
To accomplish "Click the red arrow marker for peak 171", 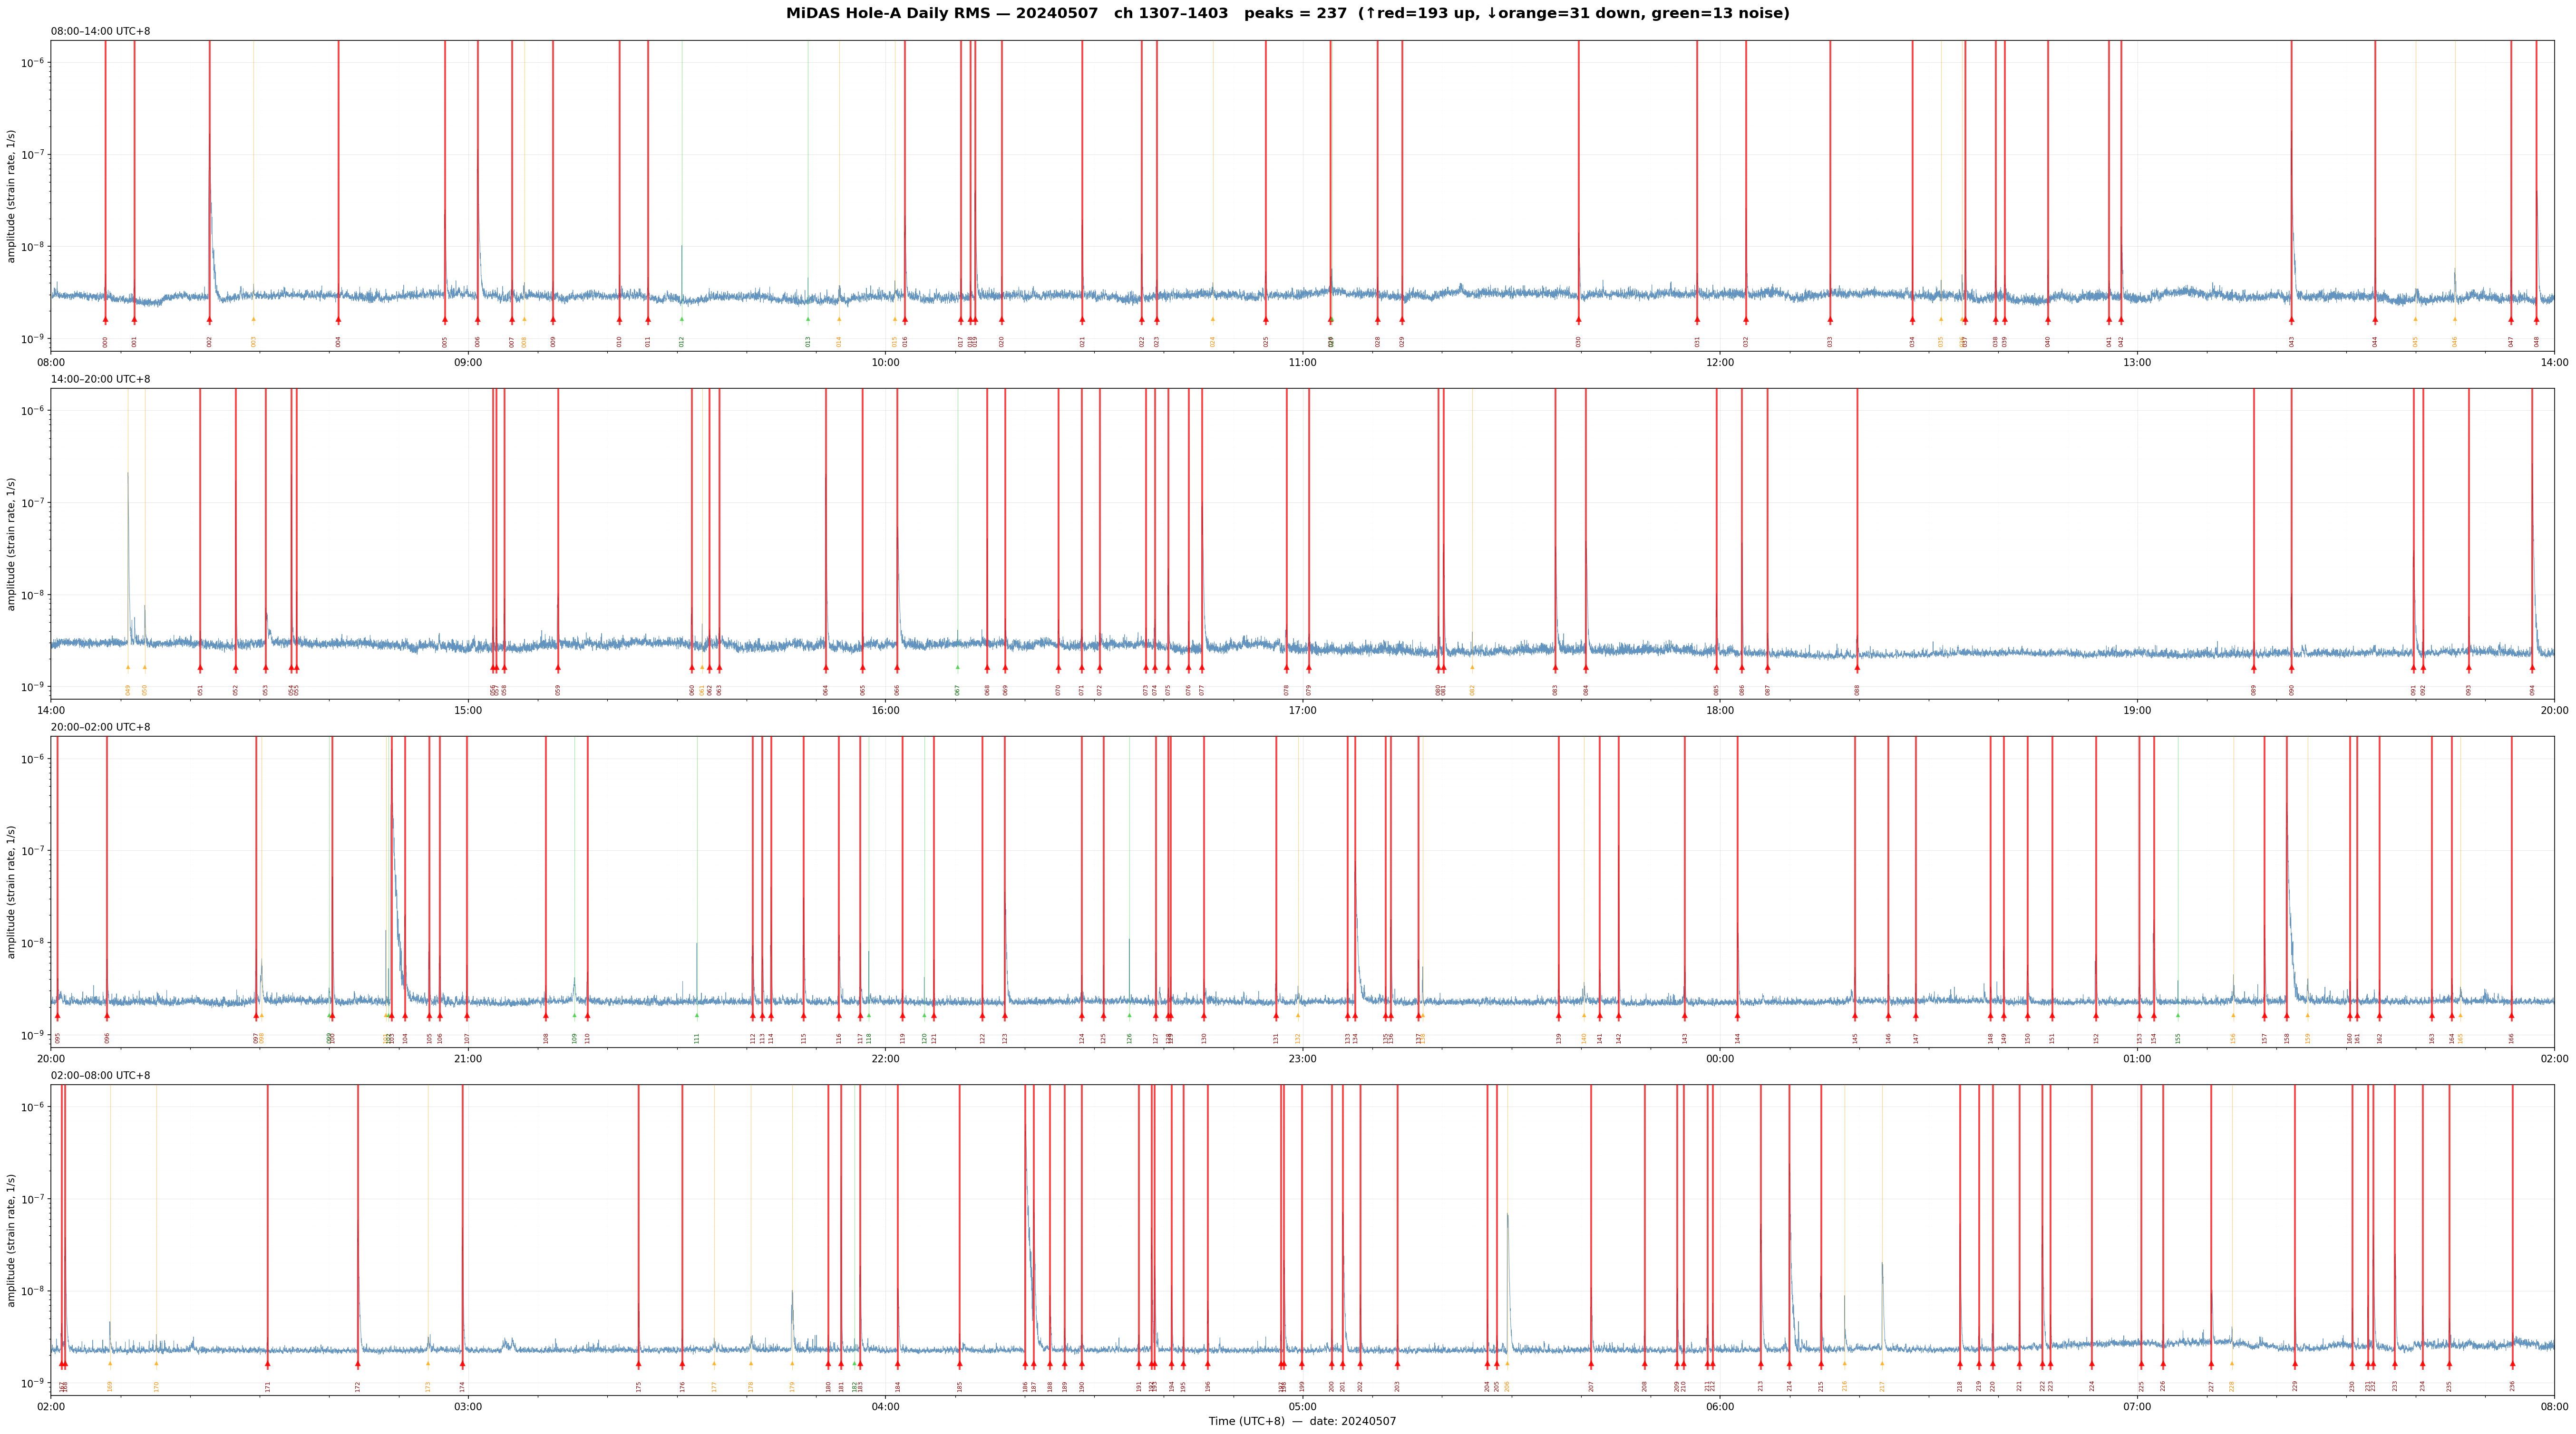I will pyautogui.click(x=267, y=1364).
